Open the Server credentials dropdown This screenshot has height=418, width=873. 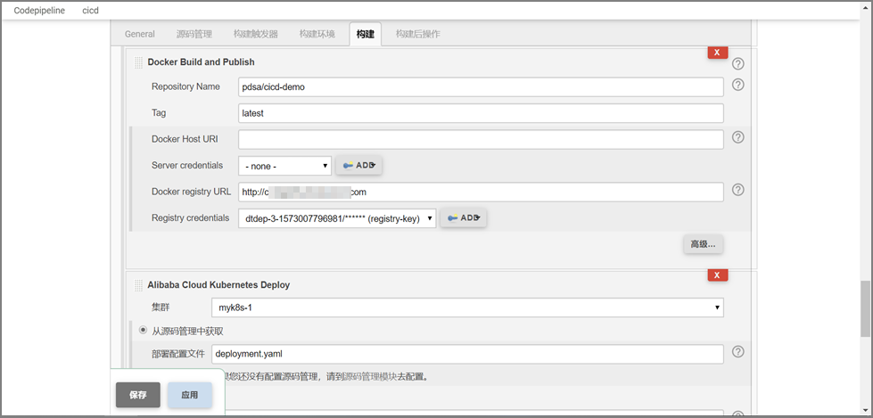point(285,165)
